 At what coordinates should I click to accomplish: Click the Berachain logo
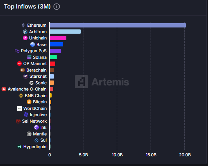23,70
